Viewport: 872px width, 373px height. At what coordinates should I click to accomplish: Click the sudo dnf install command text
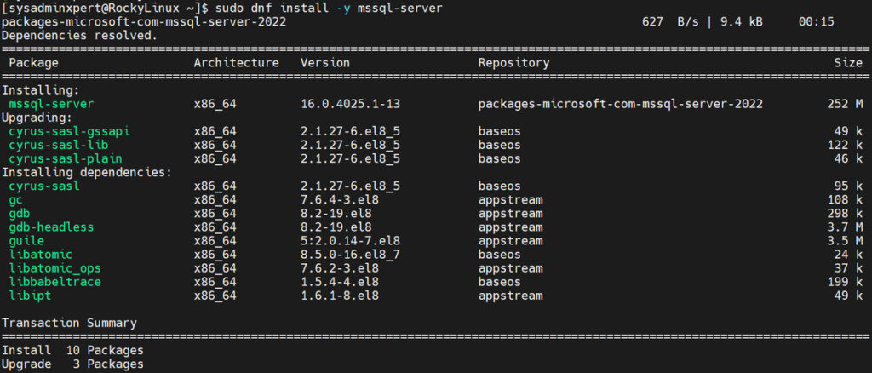pos(330,9)
